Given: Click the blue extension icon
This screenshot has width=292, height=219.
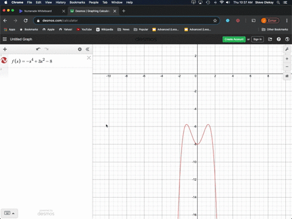Looking at the screenshot, I should coord(228,21).
